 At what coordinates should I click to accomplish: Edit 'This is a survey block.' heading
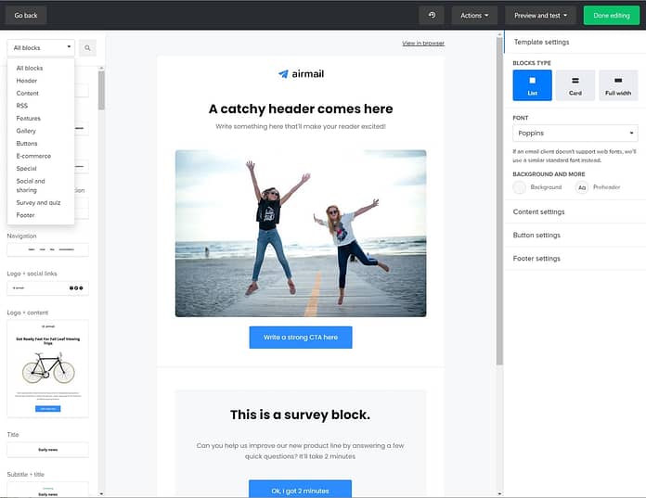click(300, 415)
